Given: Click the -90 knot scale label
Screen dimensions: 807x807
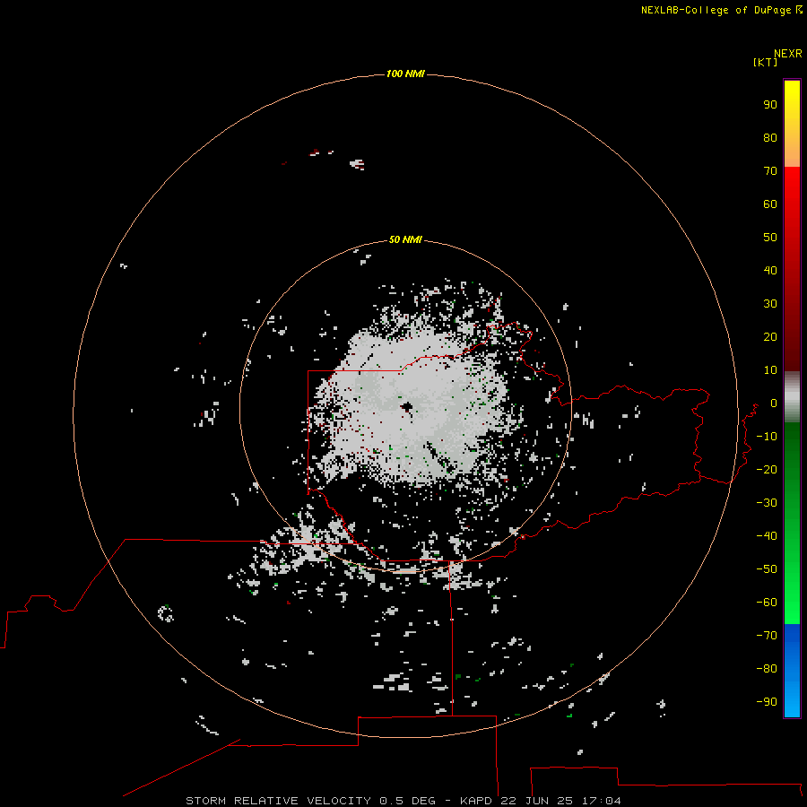Looking at the screenshot, I should pos(767,701).
